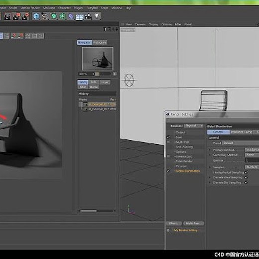Click the Render to Picture Viewer icon
This screenshot has height=259, width=259.
pos(16,16)
